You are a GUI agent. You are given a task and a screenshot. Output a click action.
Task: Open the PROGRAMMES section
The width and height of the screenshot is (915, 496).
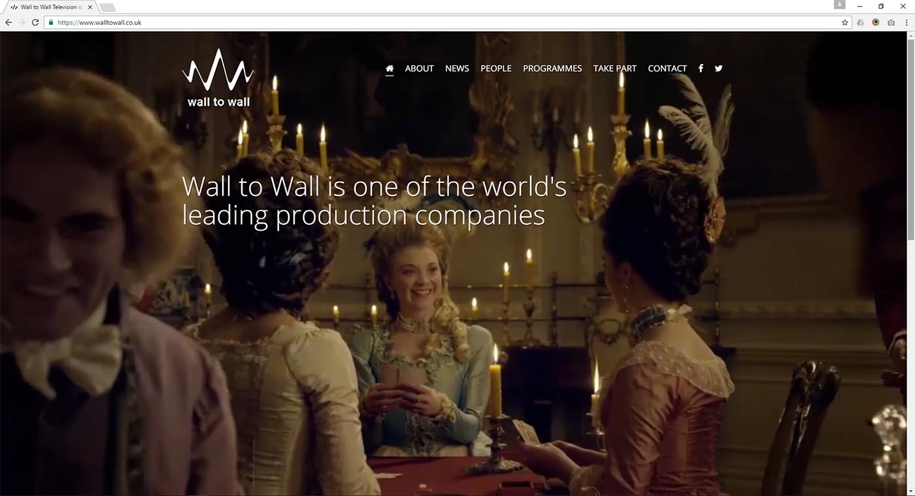(552, 68)
